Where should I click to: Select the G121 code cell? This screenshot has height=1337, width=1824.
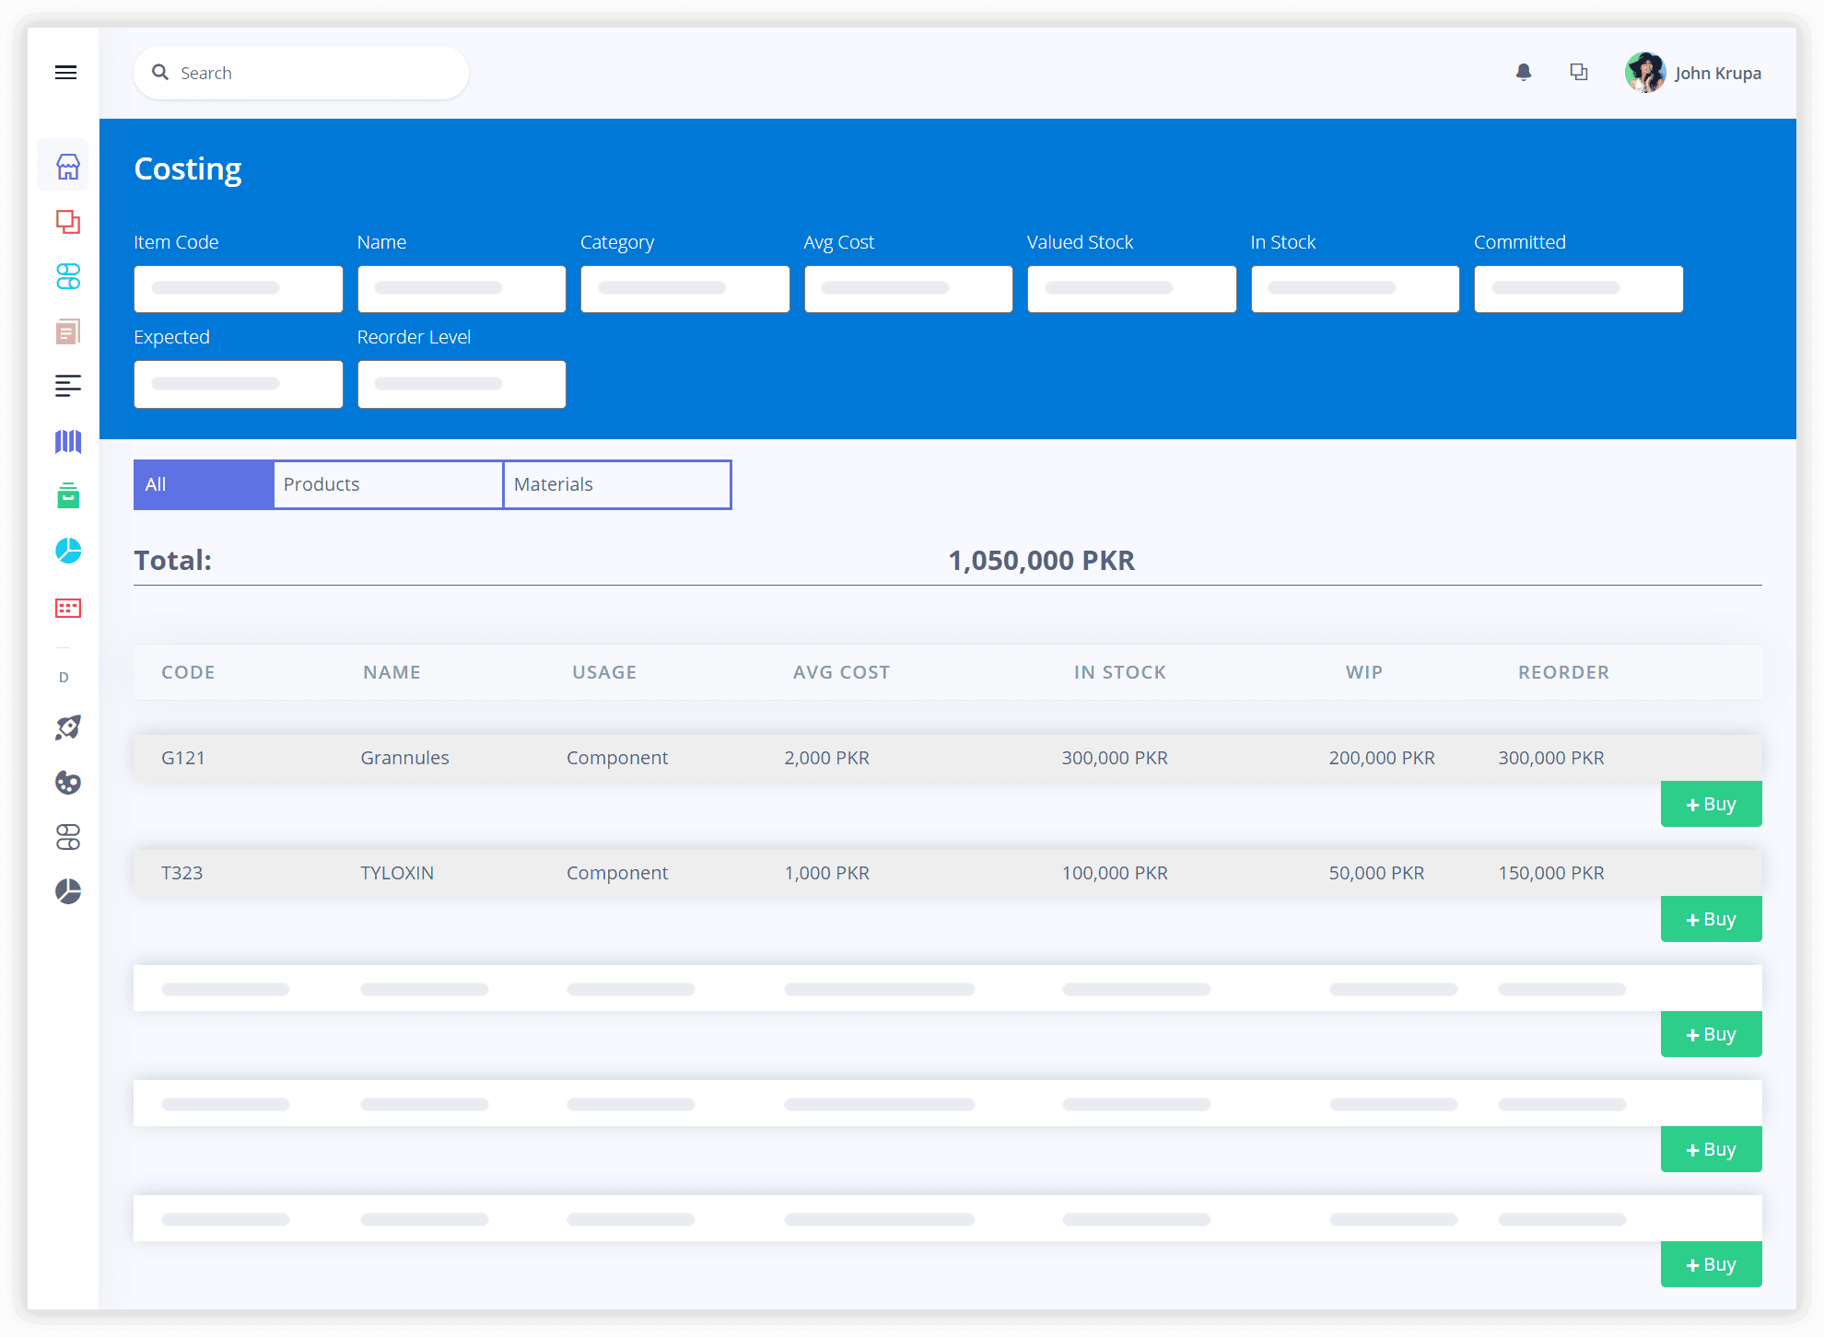[x=183, y=758]
